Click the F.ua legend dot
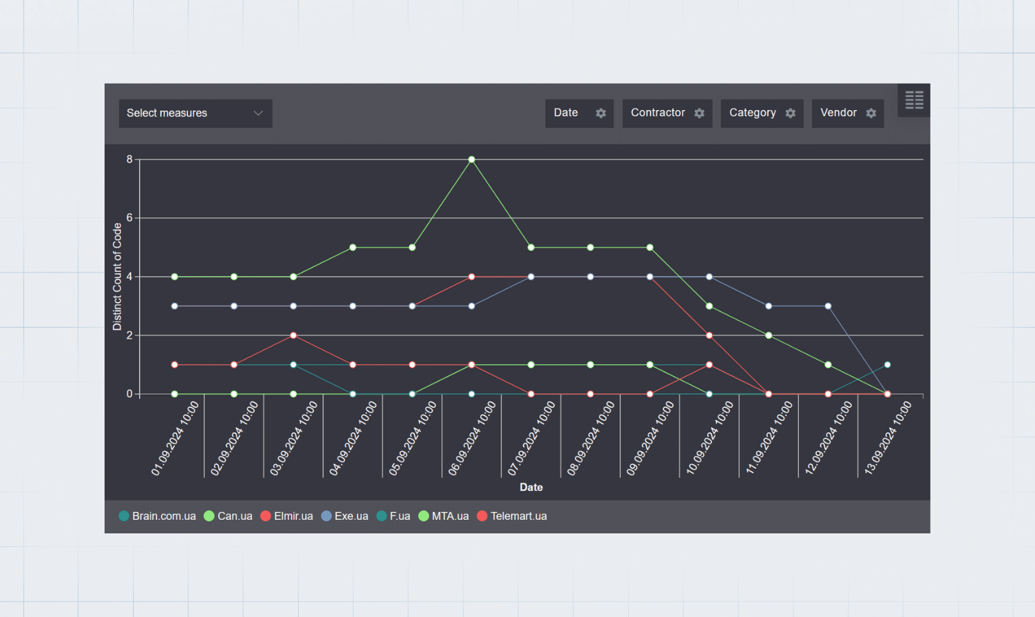Screen dimensions: 1035x617 coord(381,516)
